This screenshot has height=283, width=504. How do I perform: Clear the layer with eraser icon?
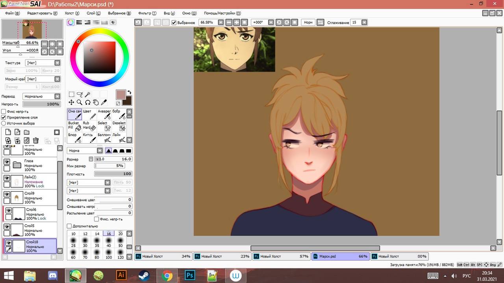(x=27, y=141)
